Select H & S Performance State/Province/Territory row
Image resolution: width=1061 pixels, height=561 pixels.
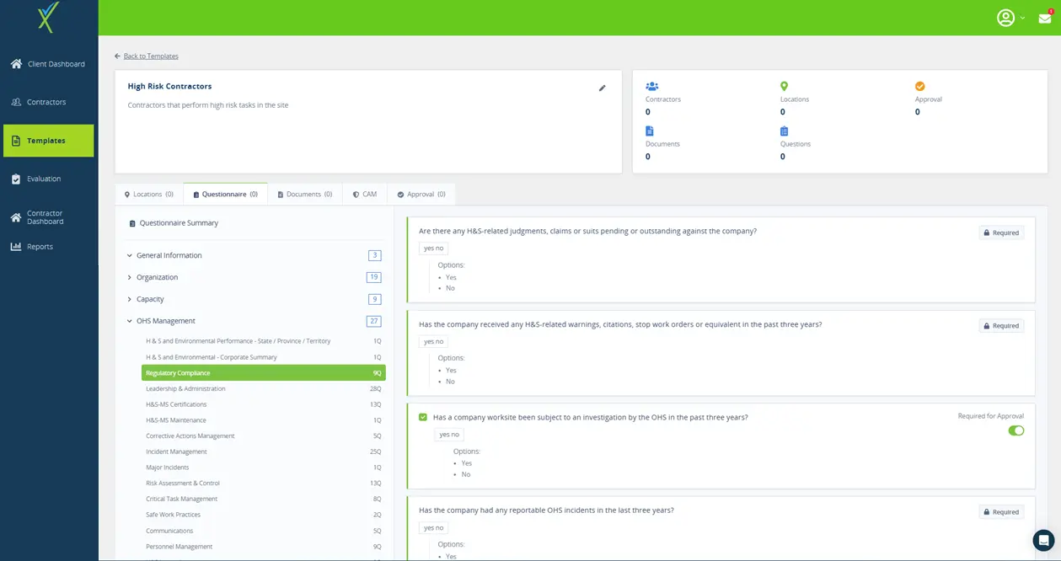click(263, 341)
